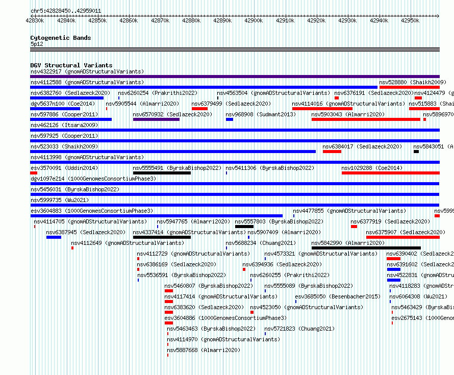Select nsv6387945 (Sedlazeck2020) label
Viewport: 454px width, 375px height.
pyautogui.click(x=86, y=232)
